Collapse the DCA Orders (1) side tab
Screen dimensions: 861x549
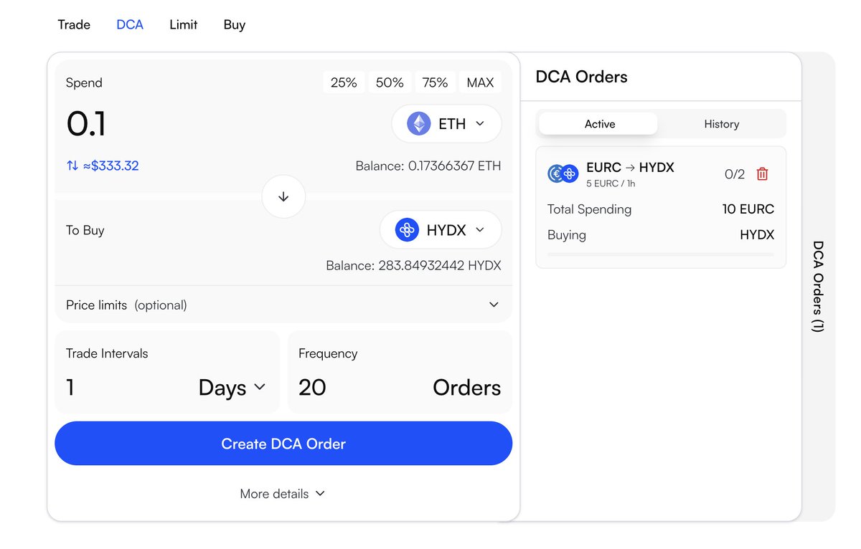coord(818,286)
